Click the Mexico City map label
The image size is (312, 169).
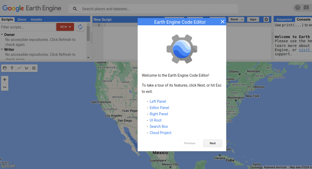tap(170, 164)
